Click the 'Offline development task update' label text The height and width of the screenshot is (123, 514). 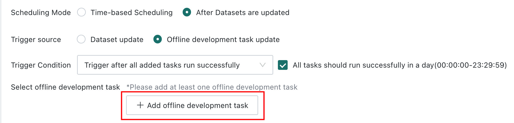[x=223, y=40]
